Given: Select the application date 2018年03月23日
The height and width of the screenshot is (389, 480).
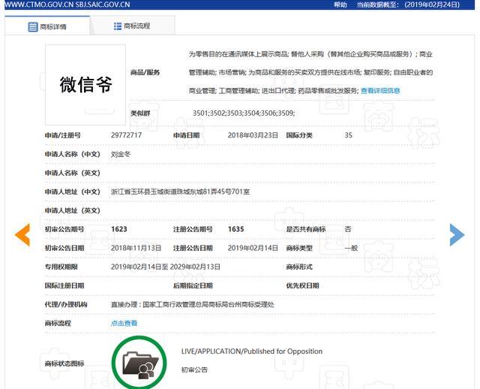Looking at the screenshot, I should [253, 135].
